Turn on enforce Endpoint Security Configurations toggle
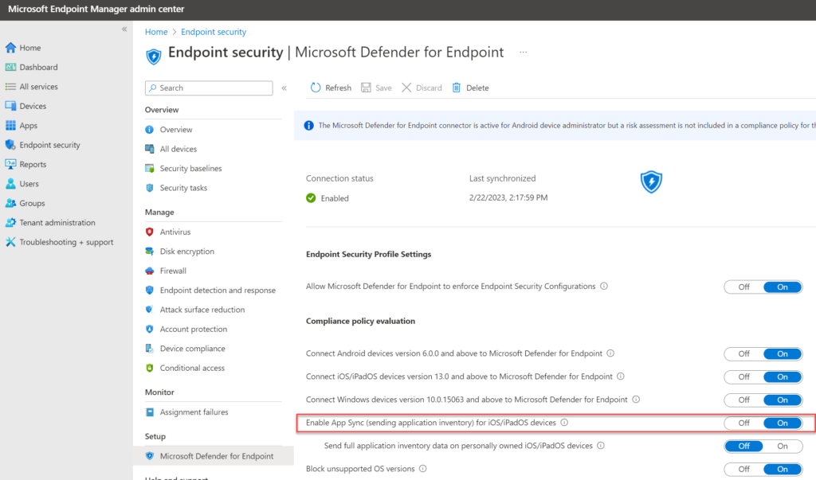The height and width of the screenshot is (480, 816). click(783, 287)
